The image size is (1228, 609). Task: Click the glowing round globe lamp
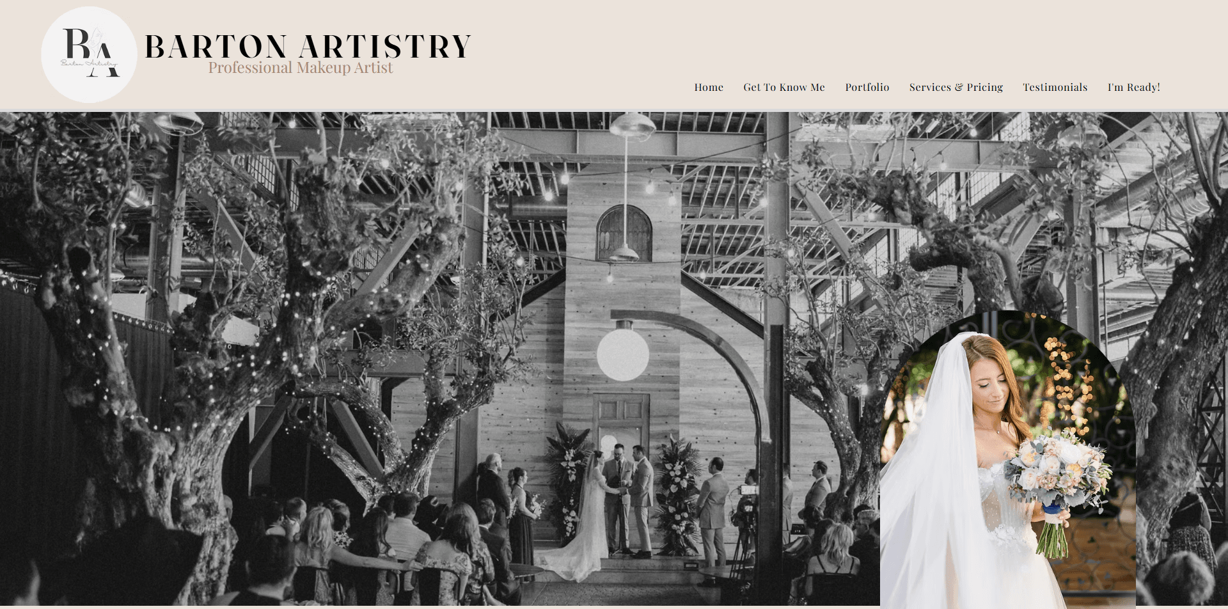pyautogui.click(x=623, y=354)
